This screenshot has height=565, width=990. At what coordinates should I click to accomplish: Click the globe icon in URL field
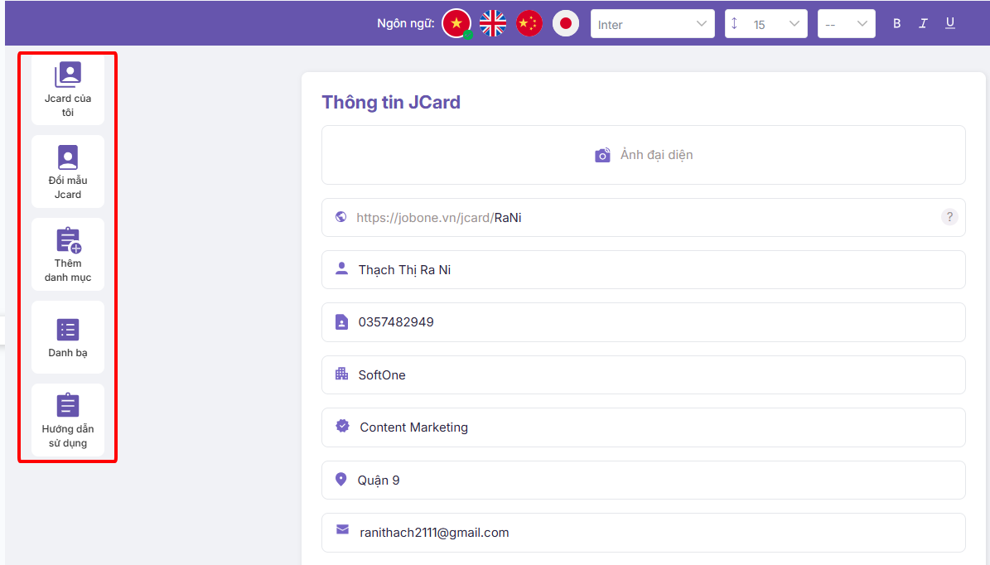click(x=341, y=217)
